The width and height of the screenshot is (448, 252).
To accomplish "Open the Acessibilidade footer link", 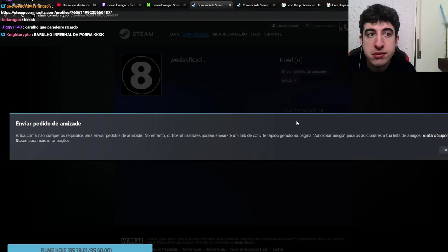I will point(216,250).
